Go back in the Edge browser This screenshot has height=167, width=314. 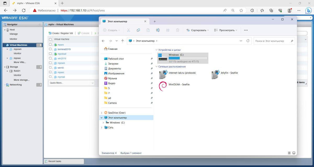click(6, 10)
